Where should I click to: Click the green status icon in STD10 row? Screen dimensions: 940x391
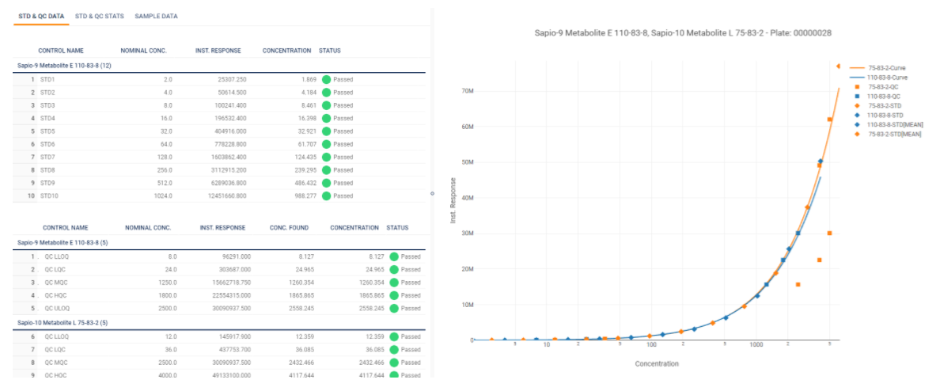coord(326,195)
